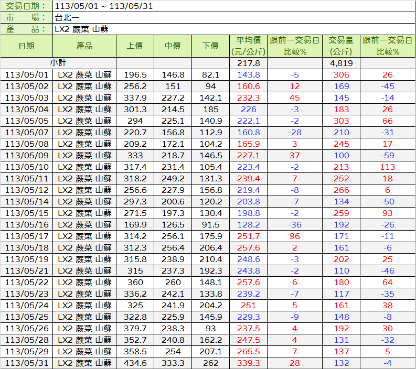Select subtotal average price 217.8

(x=249, y=63)
